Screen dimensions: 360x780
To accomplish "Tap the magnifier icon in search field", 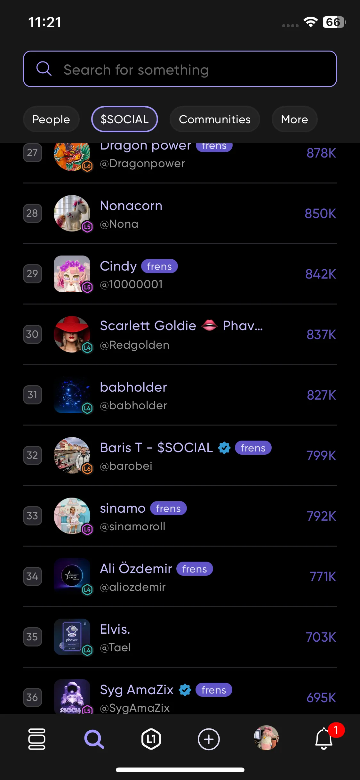I will pos(44,69).
